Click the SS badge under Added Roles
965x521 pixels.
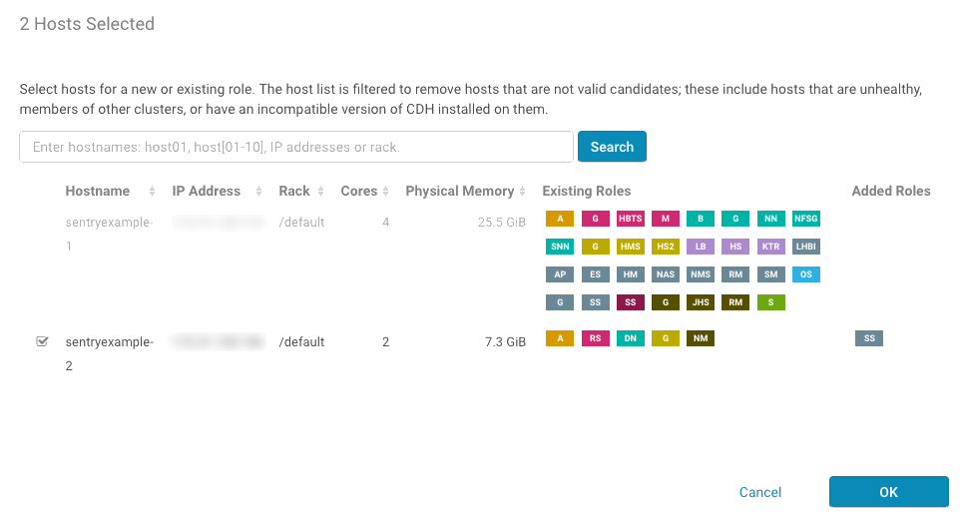coord(869,338)
